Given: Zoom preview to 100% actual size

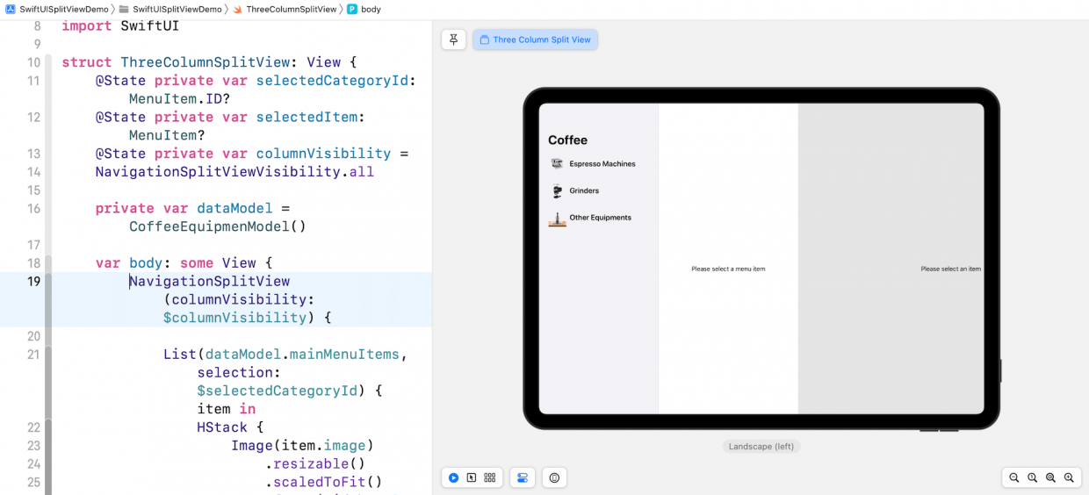Looking at the screenshot, I should point(1033,477).
